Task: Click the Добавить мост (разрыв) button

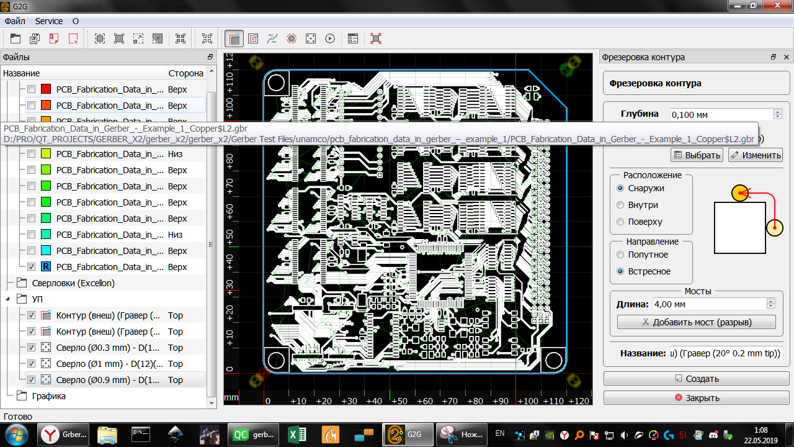Action: 697,322
